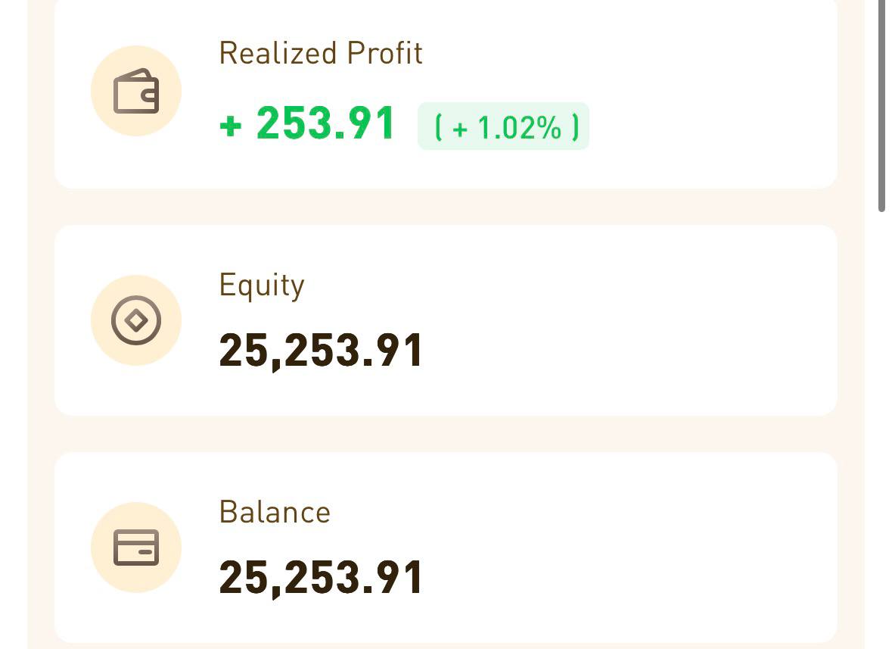
Task: Click the wallet icon beside Realized Profit
Action: click(136, 91)
